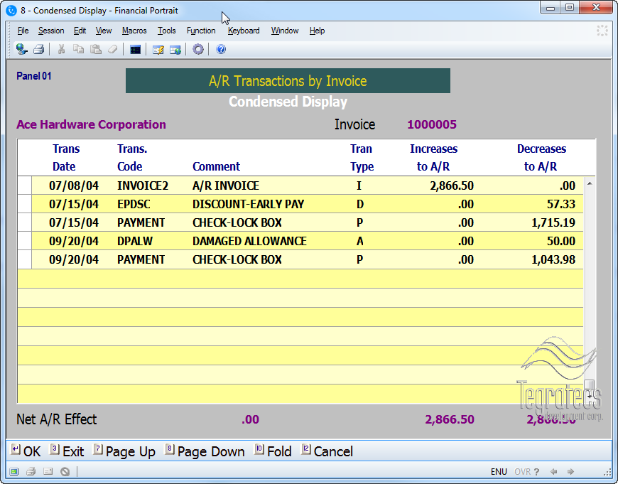Image resolution: width=618 pixels, height=484 pixels.
Task: Open the Help menu
Action: [x=317, y=31]
